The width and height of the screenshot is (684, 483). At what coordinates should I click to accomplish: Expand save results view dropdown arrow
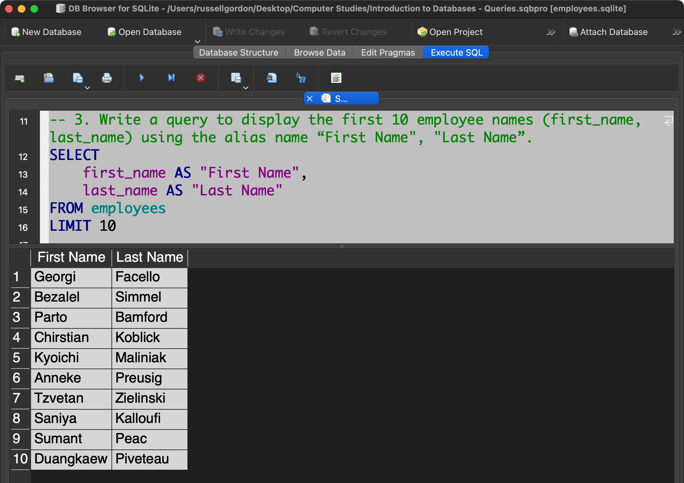coord(246,88)
